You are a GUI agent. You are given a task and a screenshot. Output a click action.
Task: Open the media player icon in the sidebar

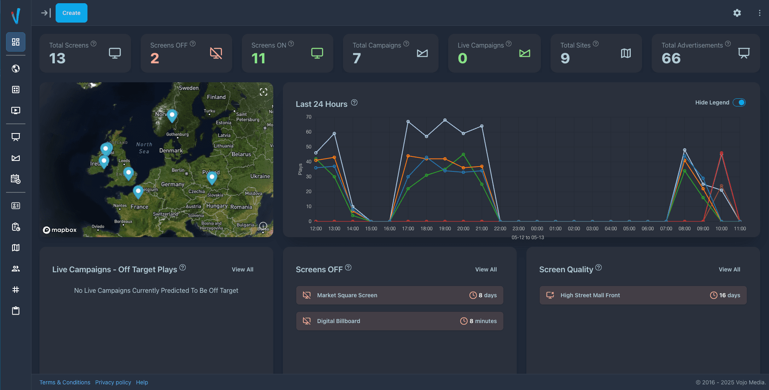16,111
